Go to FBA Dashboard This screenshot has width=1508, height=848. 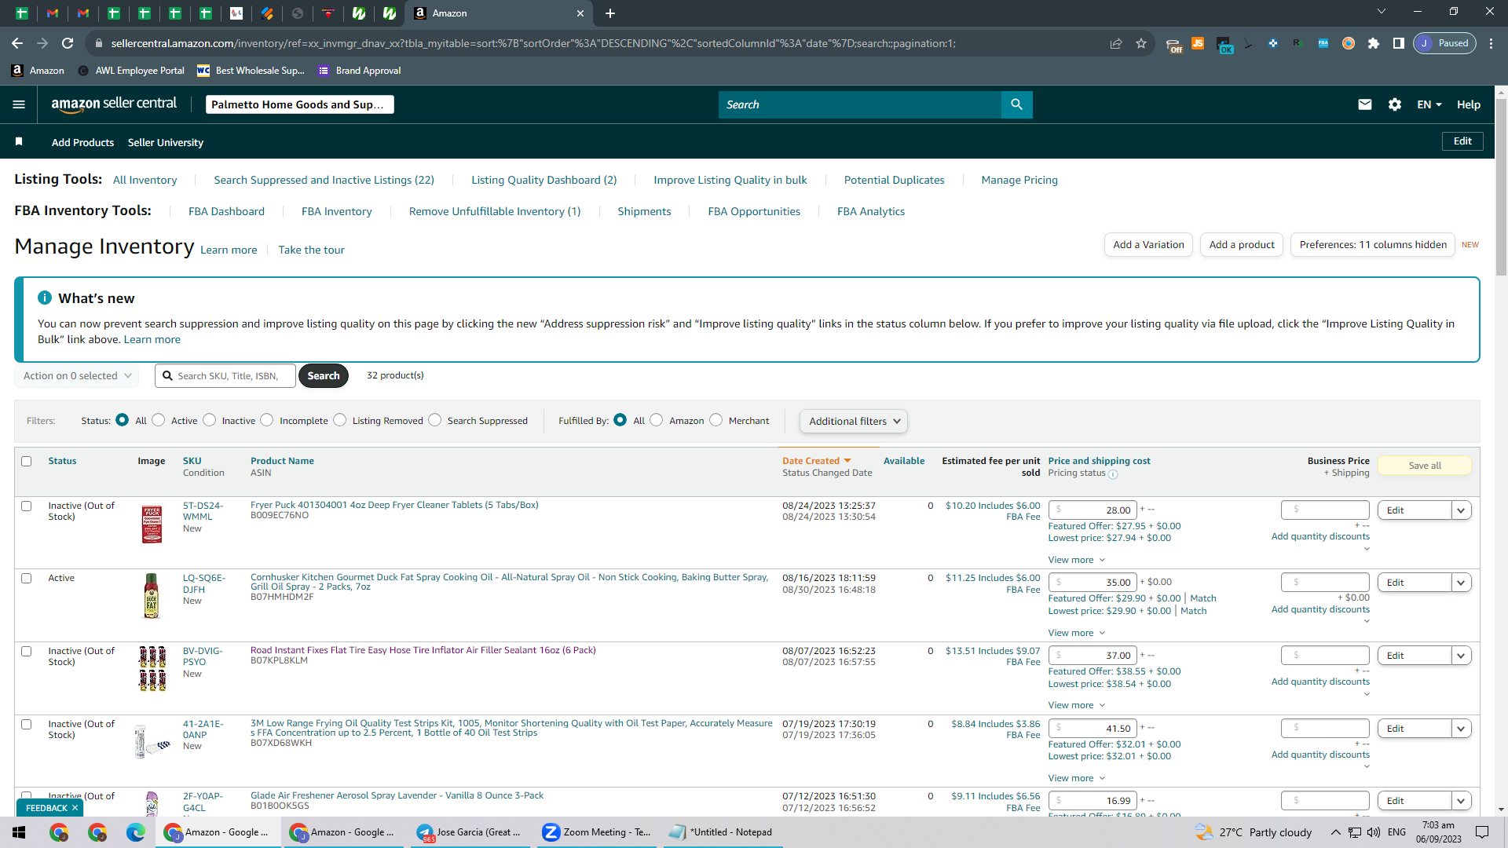[x=226, y=212]
